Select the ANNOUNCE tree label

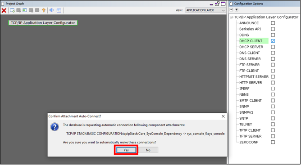pos(249,23)
